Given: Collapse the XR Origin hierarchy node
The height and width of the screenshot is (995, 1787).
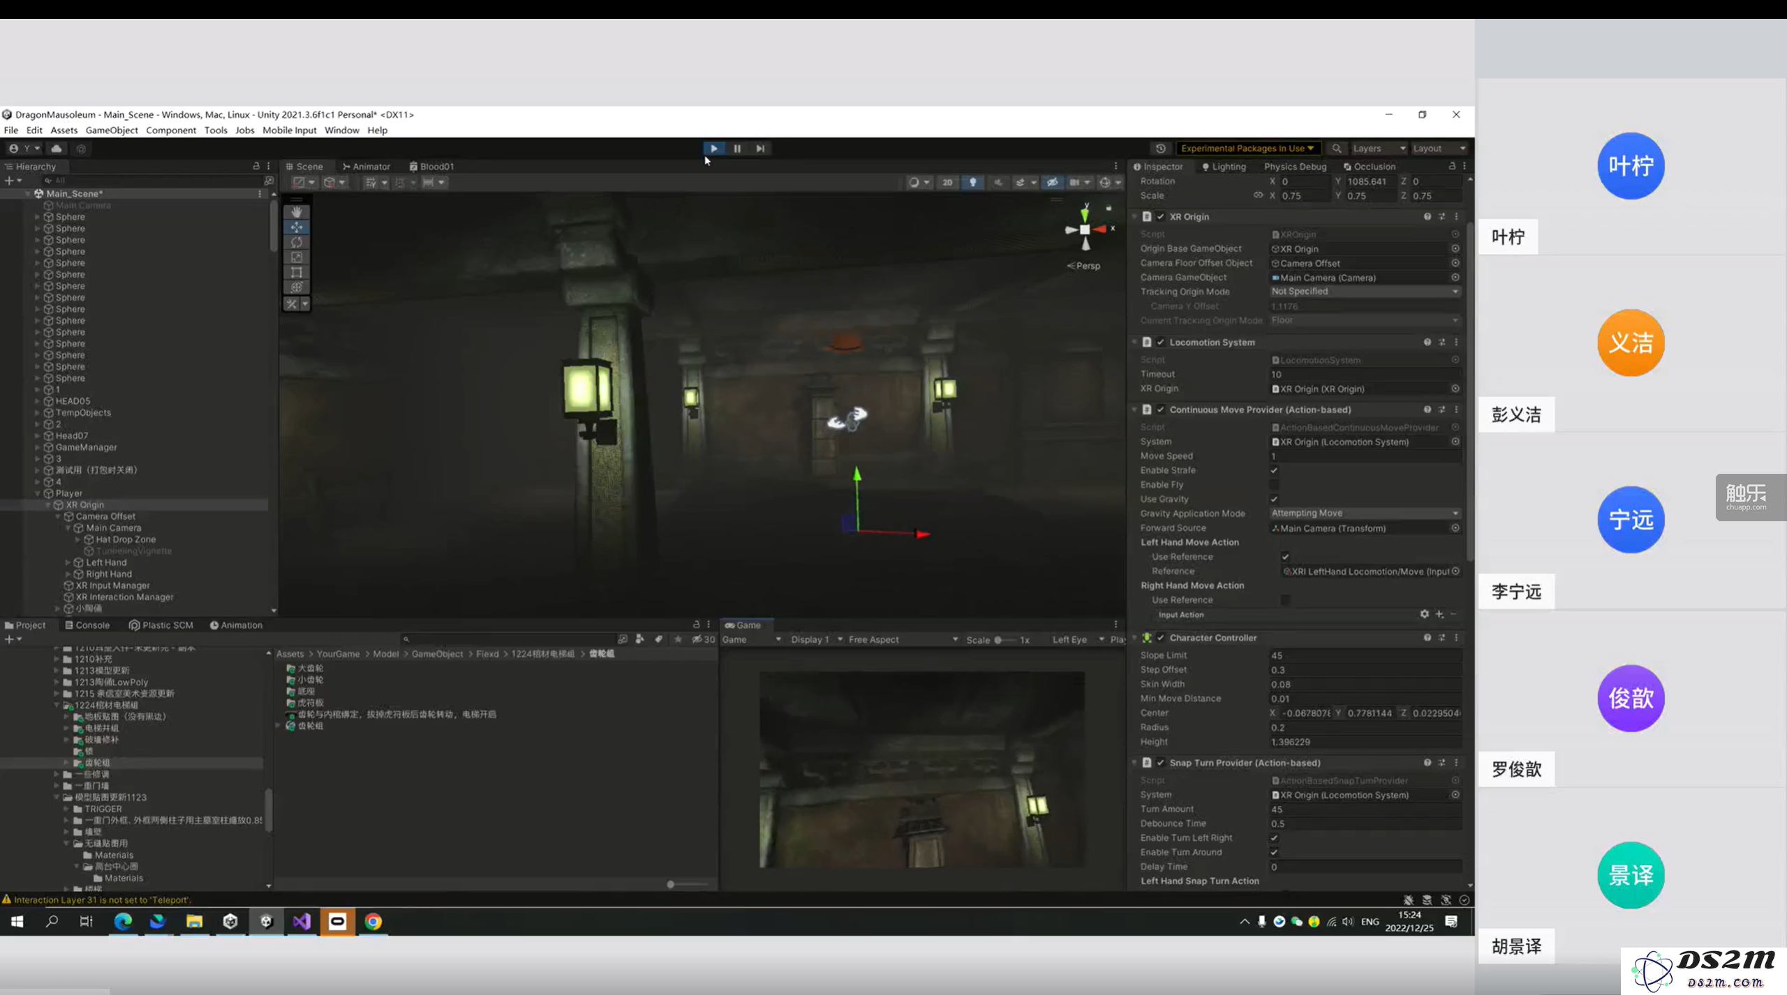Looking at the screenshot, I should (x=48, y=504).
